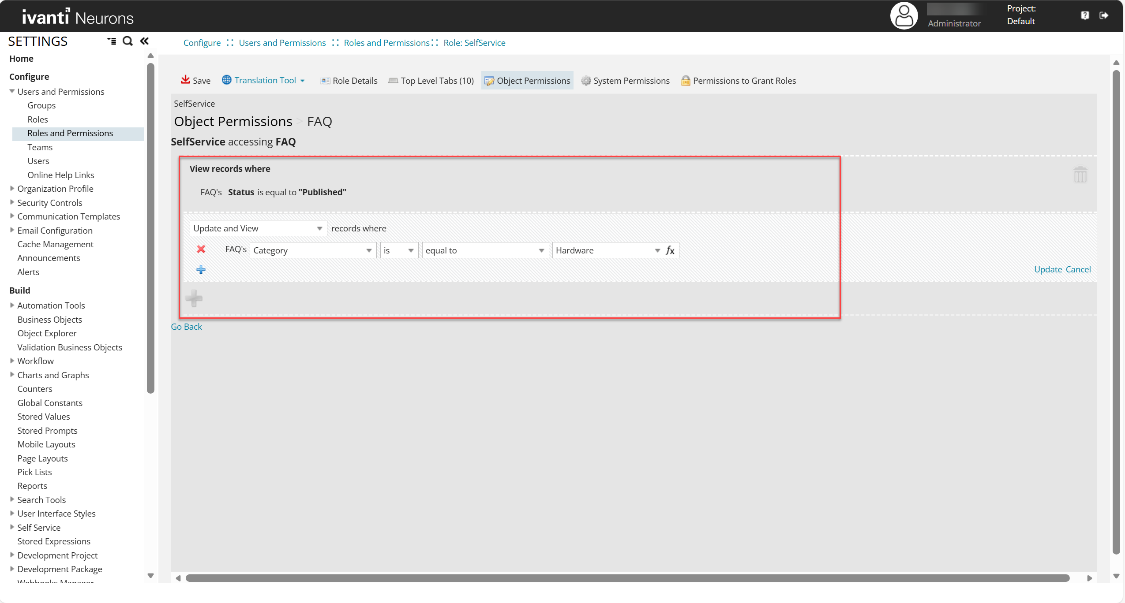Open the Category field dropdown
The width and height of the screenshot is (1125, 603).
pyautogui.click(x=312, y=250)
